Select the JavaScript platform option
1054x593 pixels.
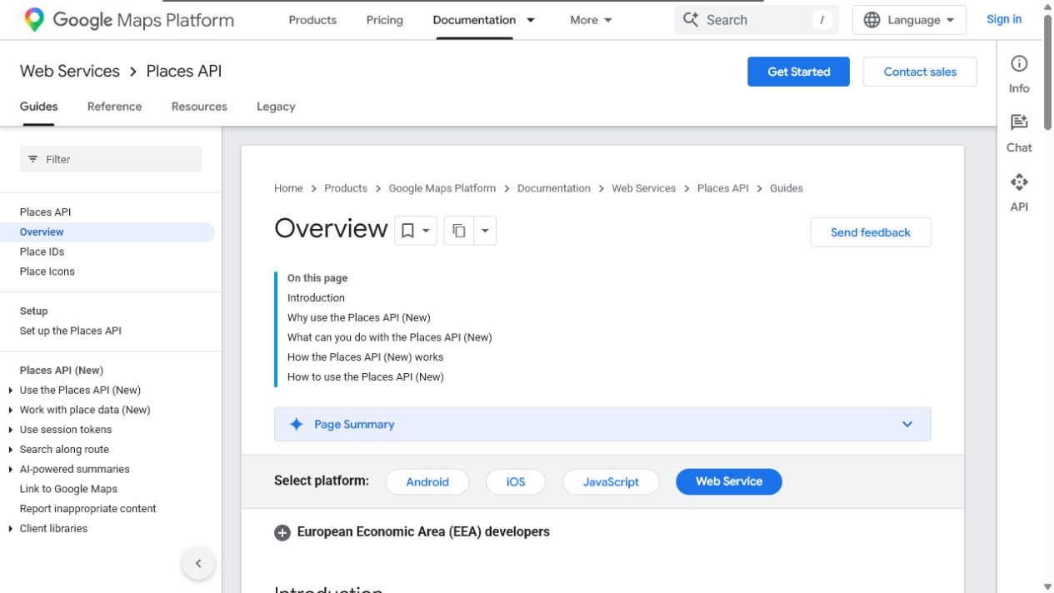(611, 481)
